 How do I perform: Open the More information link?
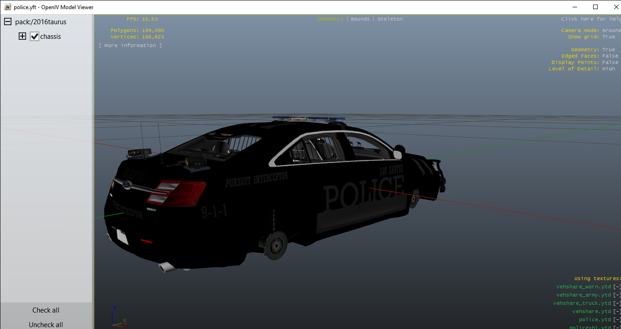(x=130, y=46)
